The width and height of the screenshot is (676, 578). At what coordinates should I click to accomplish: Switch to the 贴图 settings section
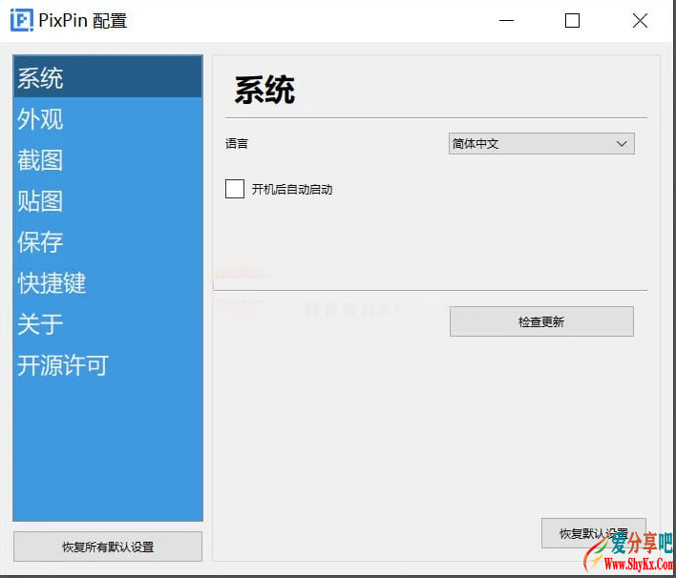pyautogui.click(x=107, y=200)
